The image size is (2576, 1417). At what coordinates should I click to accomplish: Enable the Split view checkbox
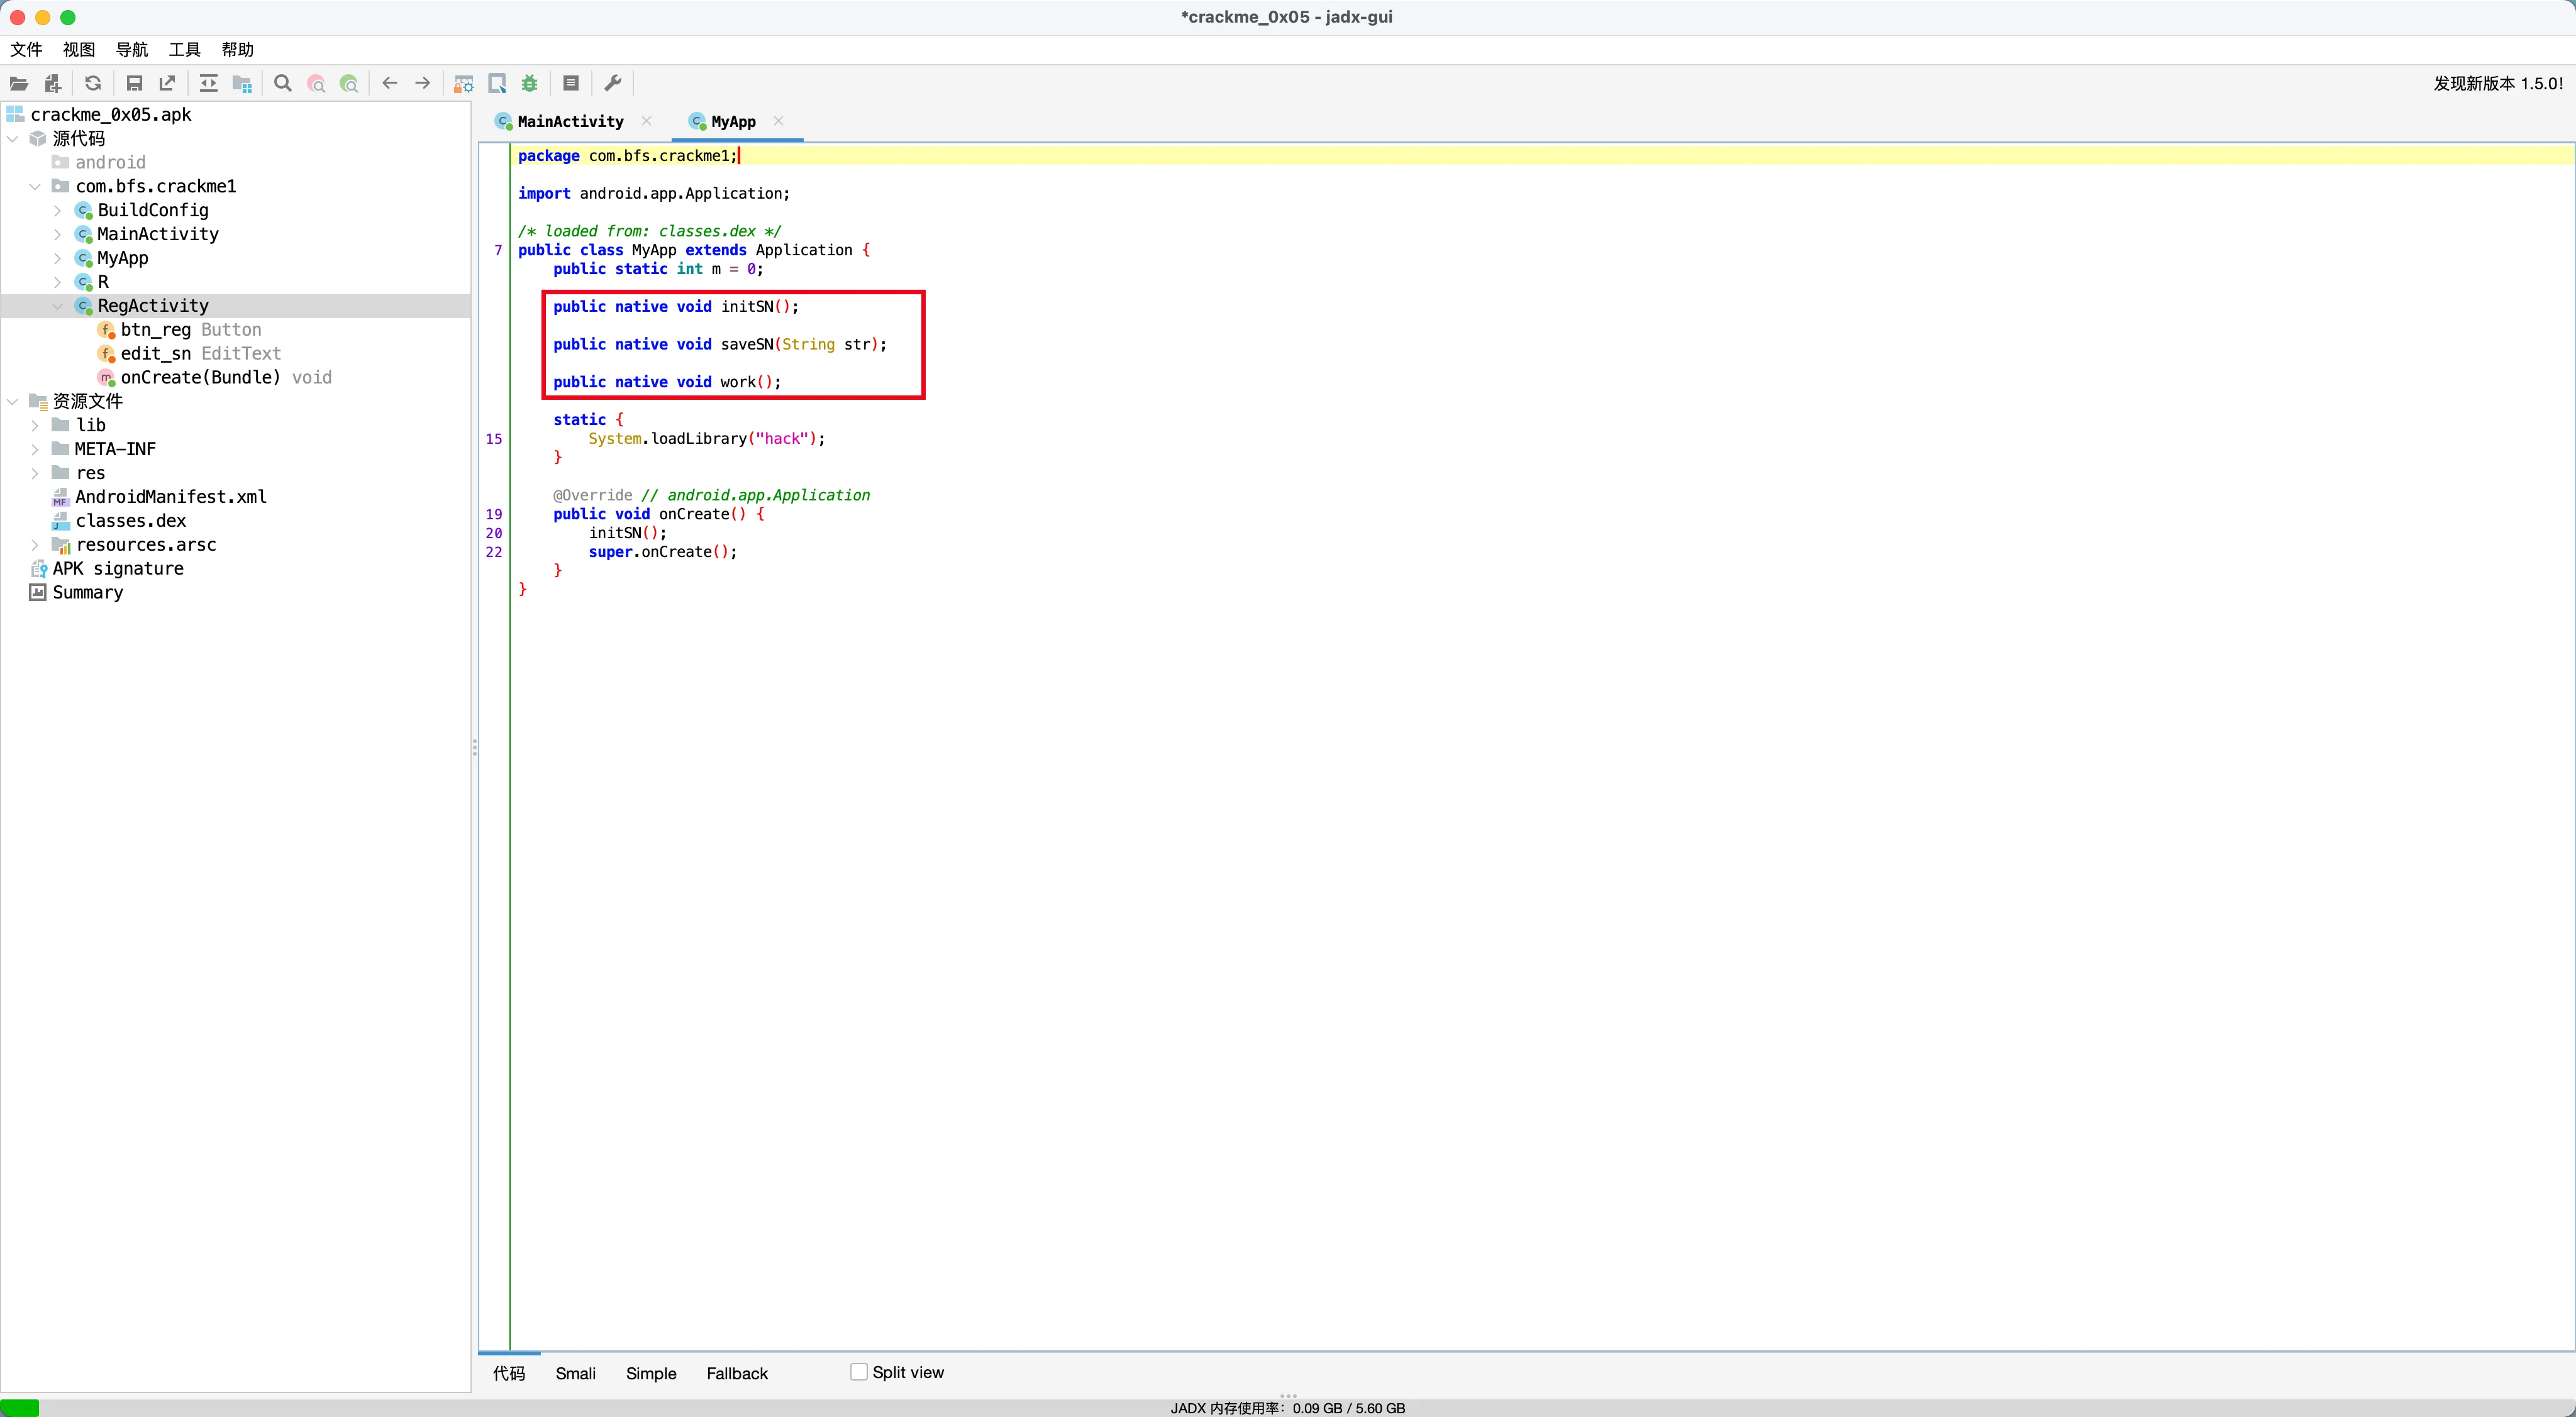tap(858, 1372)
